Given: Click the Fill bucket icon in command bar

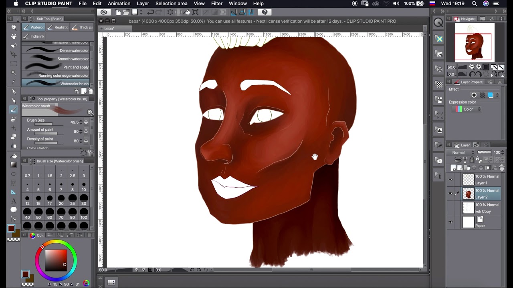Looking at the screenshot, I should click(187, 12).
